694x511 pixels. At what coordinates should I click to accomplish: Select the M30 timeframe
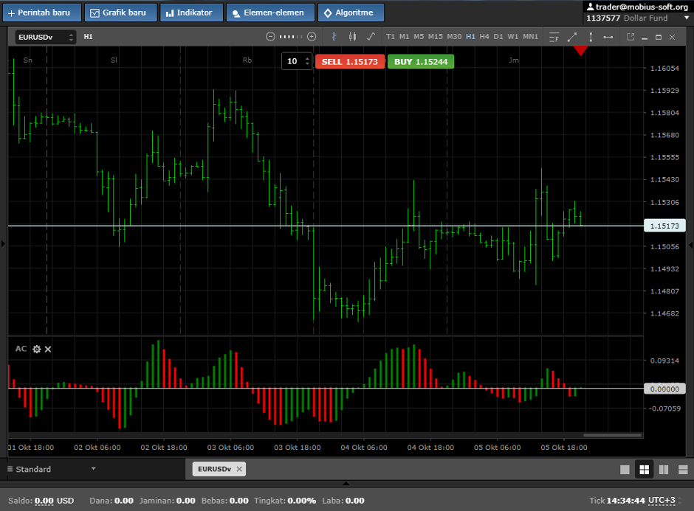[454, 37]
